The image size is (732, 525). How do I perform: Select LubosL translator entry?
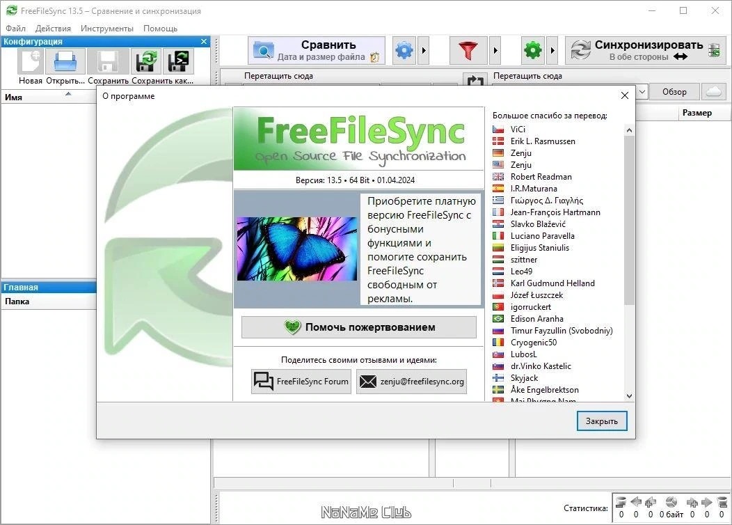pyautogui.click(x=523, y=354)
